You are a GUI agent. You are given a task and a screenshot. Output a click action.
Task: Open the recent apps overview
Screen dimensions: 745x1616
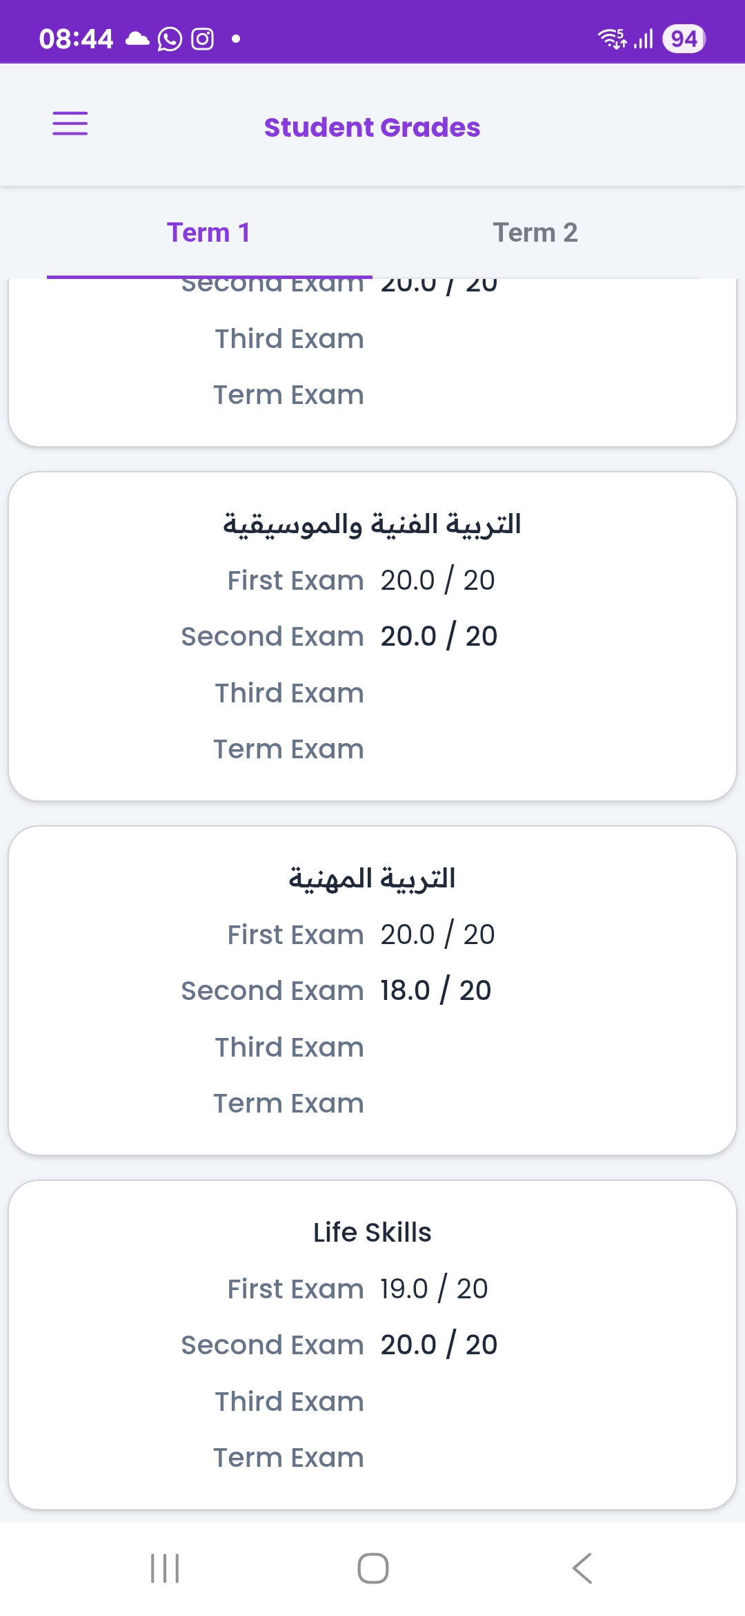coord(165,1568)
